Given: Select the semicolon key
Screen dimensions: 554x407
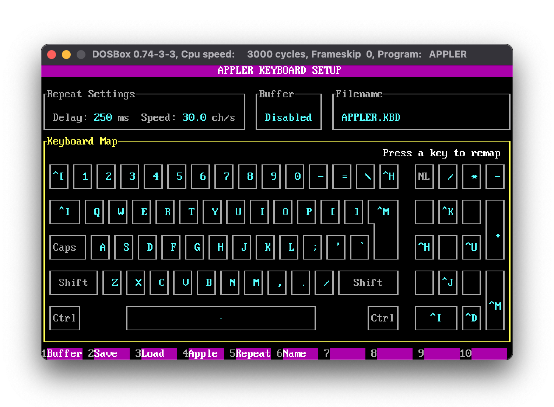Looking at the screenshot, I should click(x=312, y=247).
